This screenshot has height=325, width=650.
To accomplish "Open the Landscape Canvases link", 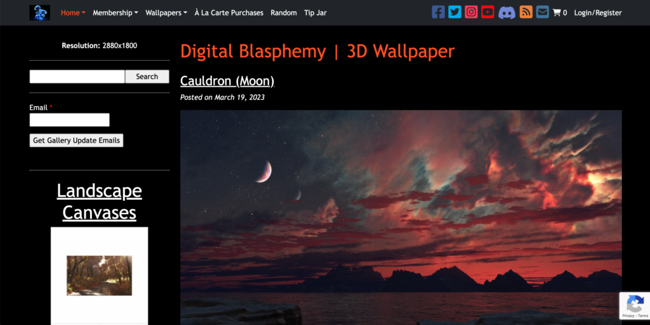I will (x=100, y=202).
